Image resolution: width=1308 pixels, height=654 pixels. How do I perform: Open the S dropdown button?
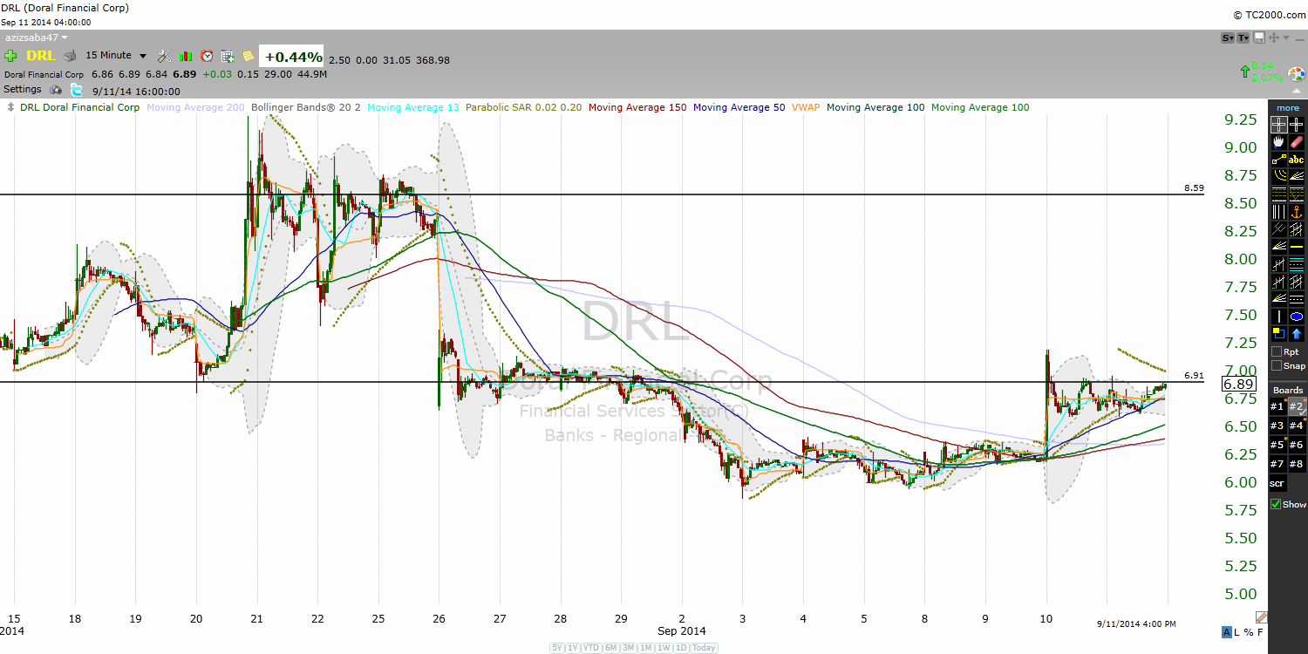point(1228,37)
